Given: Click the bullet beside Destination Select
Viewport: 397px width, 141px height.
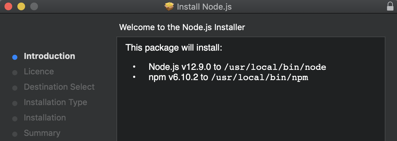Looking at the screenshot, I should (14, 88).
